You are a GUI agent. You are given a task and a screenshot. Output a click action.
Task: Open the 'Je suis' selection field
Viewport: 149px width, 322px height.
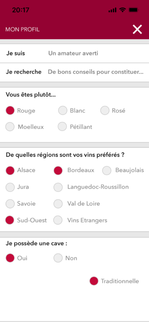click(x=74, y=53)
